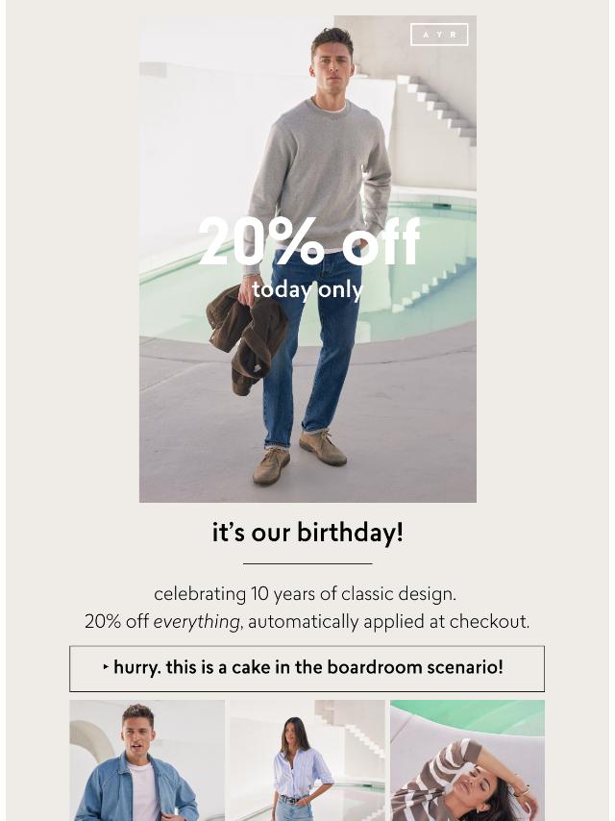
Task: Open the man in denim jacket photo
Action: [x=147, y=760]
